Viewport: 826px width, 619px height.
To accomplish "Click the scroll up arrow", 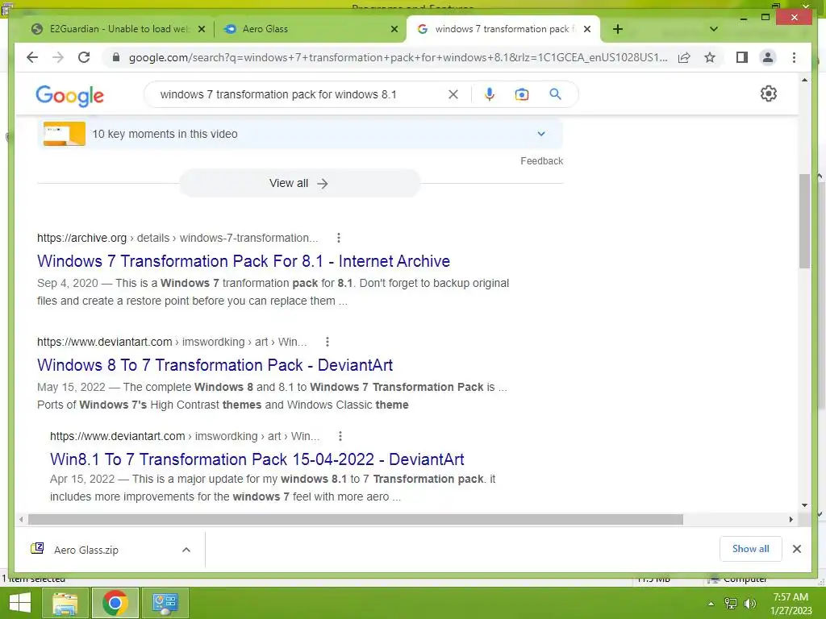I will pos(804,80).
